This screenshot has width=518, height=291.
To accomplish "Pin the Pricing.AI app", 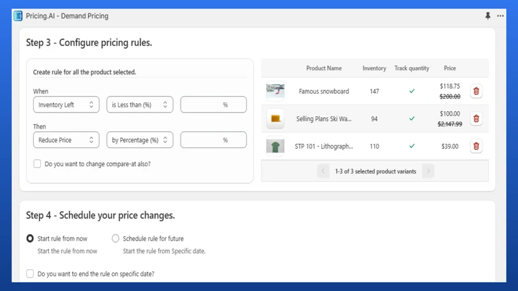I will pos(488,16).
